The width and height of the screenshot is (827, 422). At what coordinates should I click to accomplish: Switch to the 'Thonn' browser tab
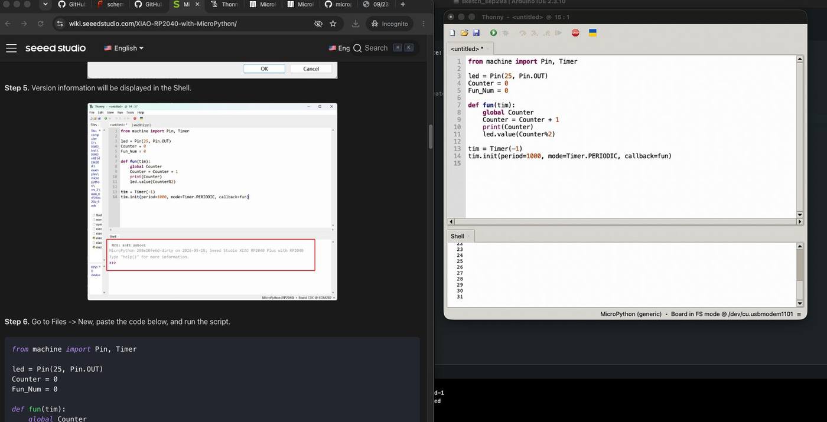coord(224,4)
